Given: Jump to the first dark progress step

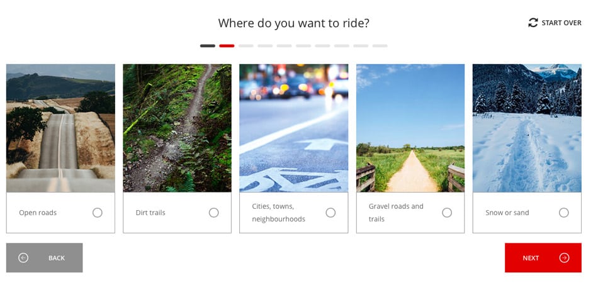Looking at the screenshot, I should (208, 46).
